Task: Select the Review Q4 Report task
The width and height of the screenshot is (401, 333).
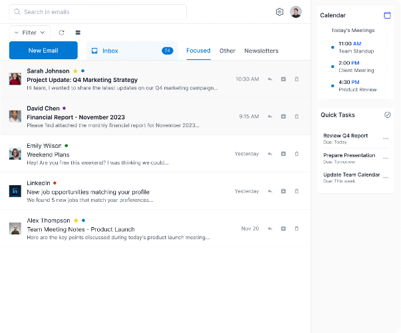Action: [346, 136]
